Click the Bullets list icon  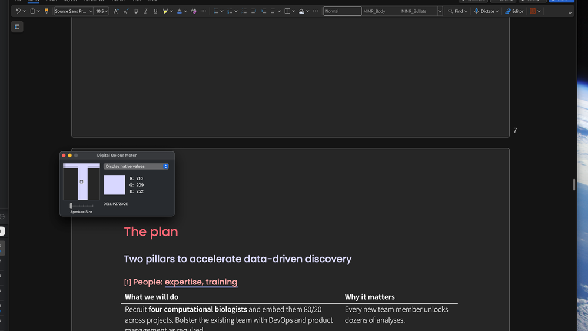(x=216, y=11)
